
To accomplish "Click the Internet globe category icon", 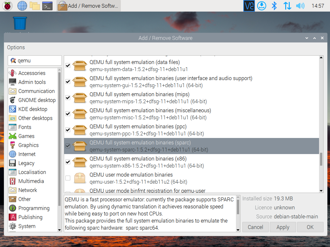I will [13, 154].
